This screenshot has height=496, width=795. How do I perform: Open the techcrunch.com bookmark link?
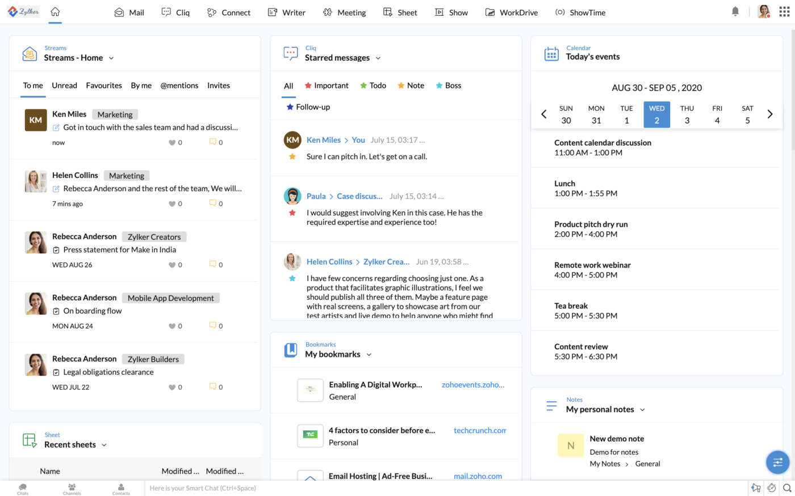click(x=479, y=431)
